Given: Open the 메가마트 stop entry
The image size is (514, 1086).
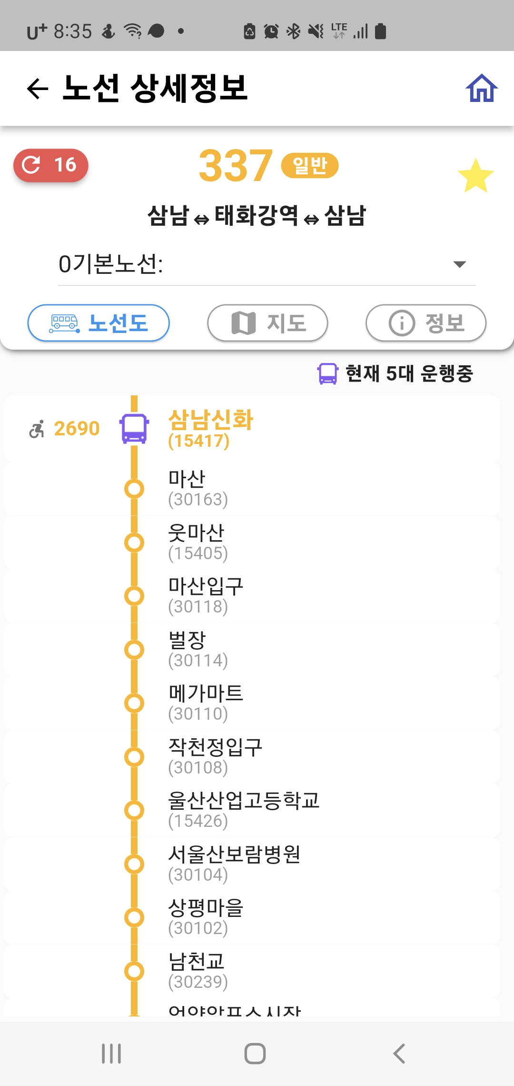Looking at the screenshot, I should coord(206,703).
